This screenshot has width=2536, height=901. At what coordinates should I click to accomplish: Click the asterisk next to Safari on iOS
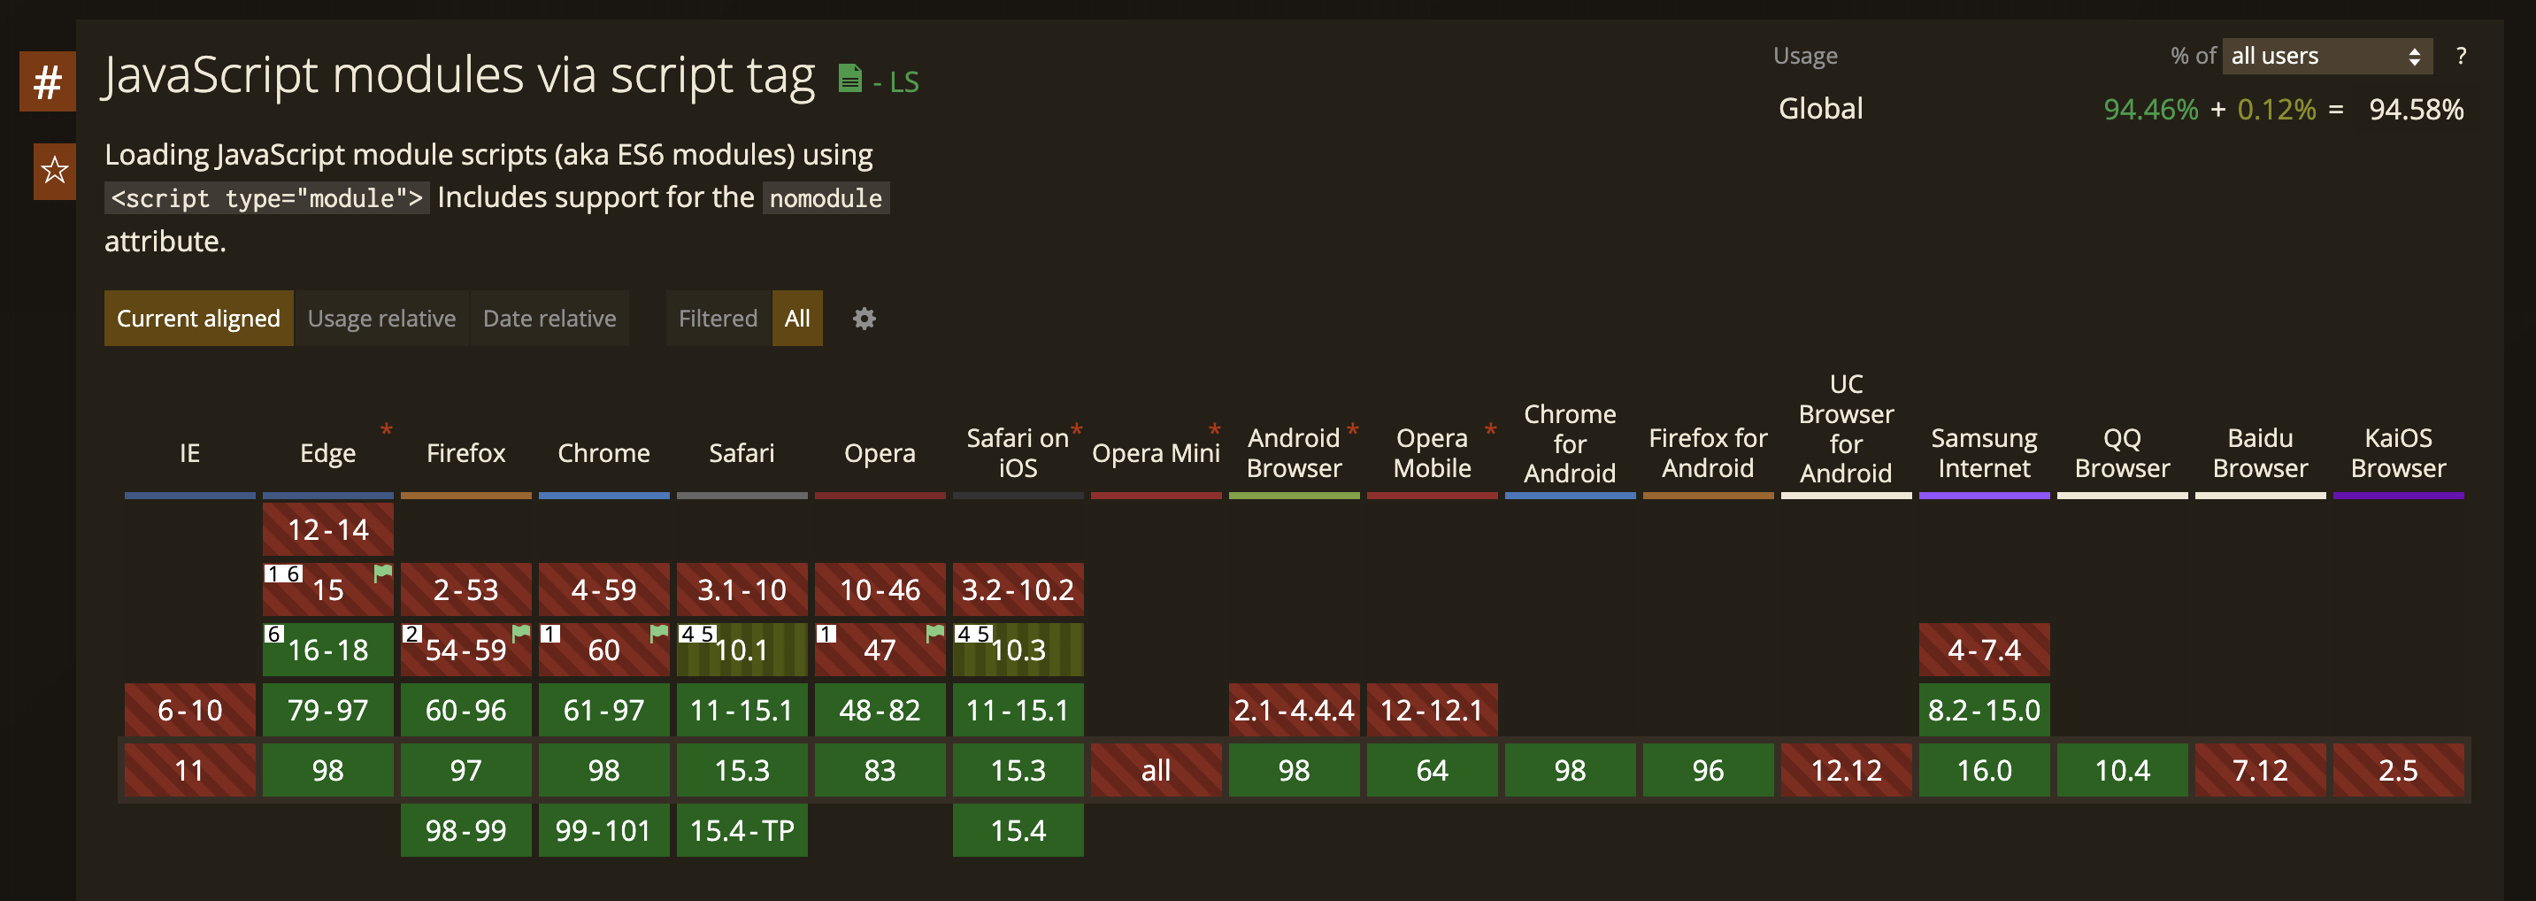(1076, 430)
